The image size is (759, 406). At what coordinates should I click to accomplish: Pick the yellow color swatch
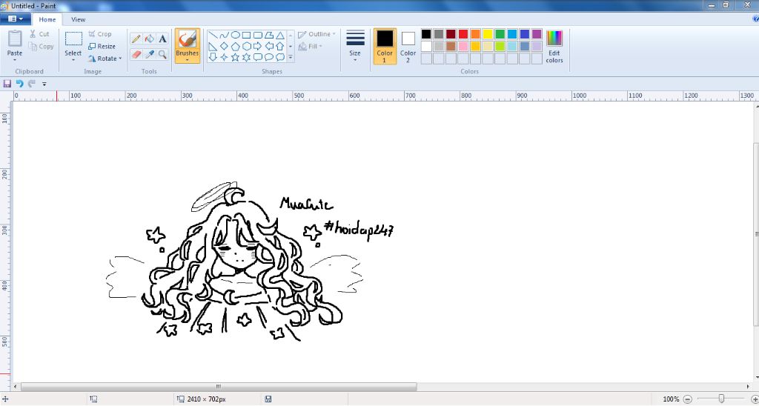(x=488, y=34)
